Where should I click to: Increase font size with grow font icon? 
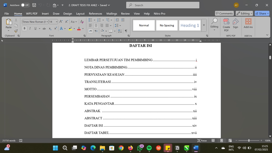click(61, 22)
